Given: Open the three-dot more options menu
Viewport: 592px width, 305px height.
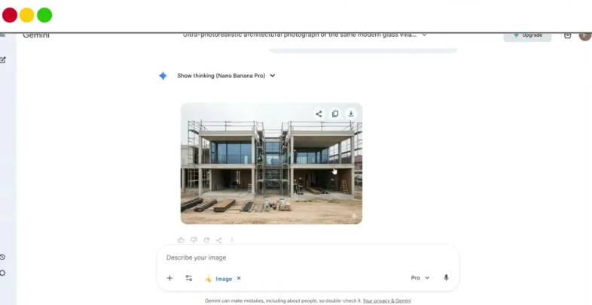Looking at the screenshot, I should coord(232,240).
